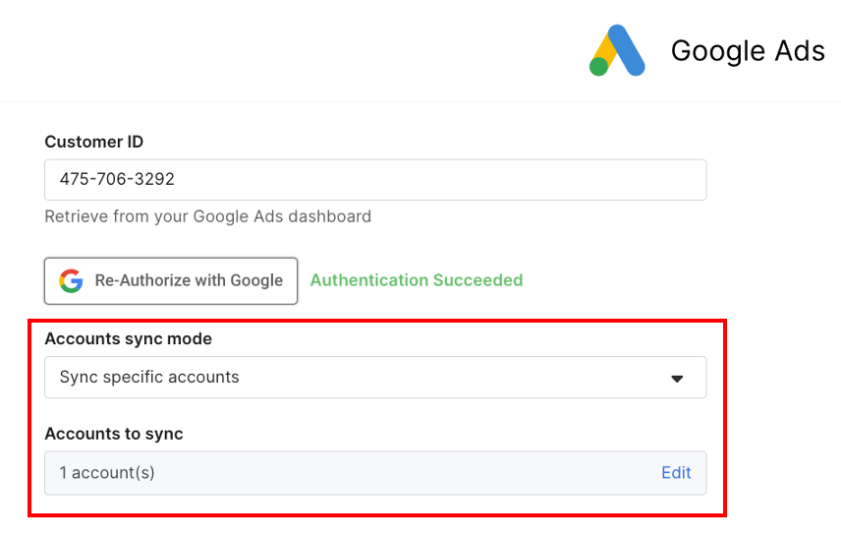The image size is (841, 539).
Task: Click the 'Customer ID' label
Action: click(x=93, y=143)
